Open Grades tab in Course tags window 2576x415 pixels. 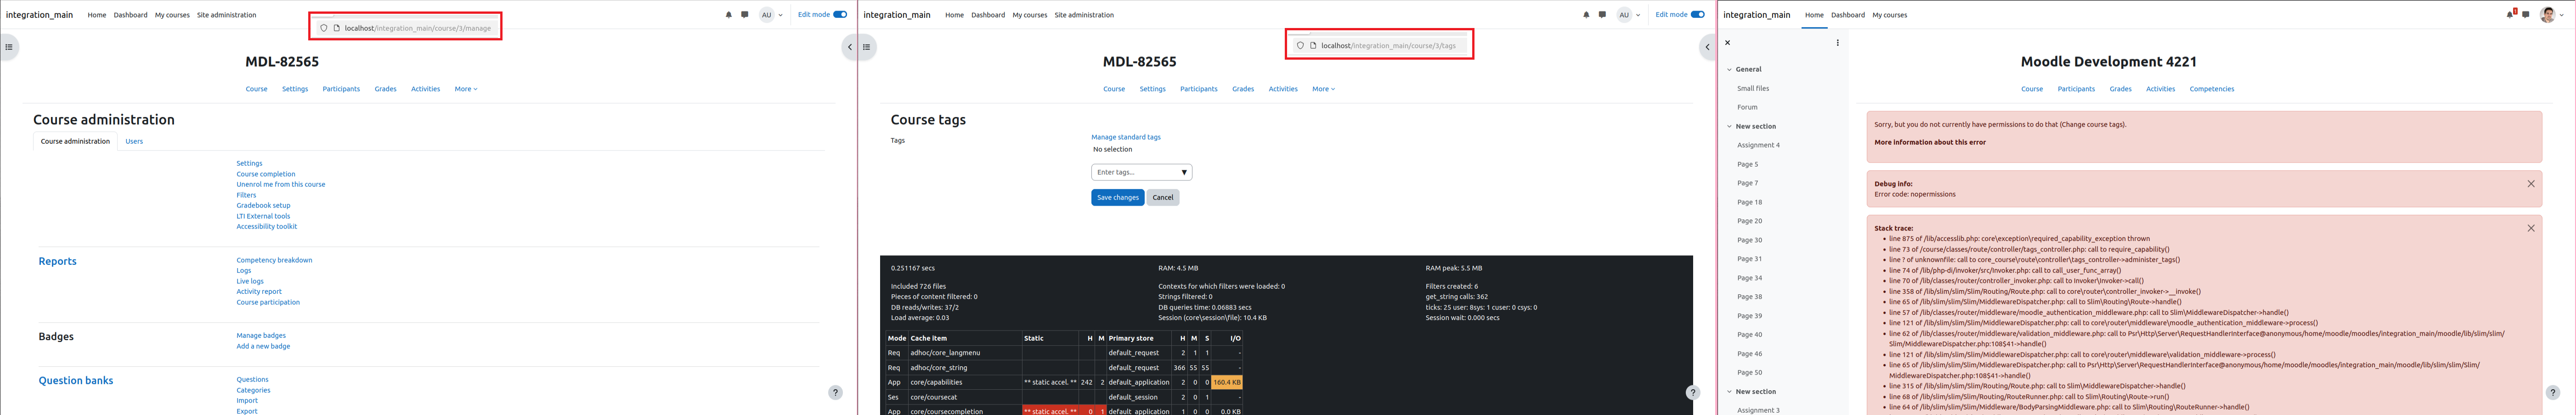point(1243,89)
